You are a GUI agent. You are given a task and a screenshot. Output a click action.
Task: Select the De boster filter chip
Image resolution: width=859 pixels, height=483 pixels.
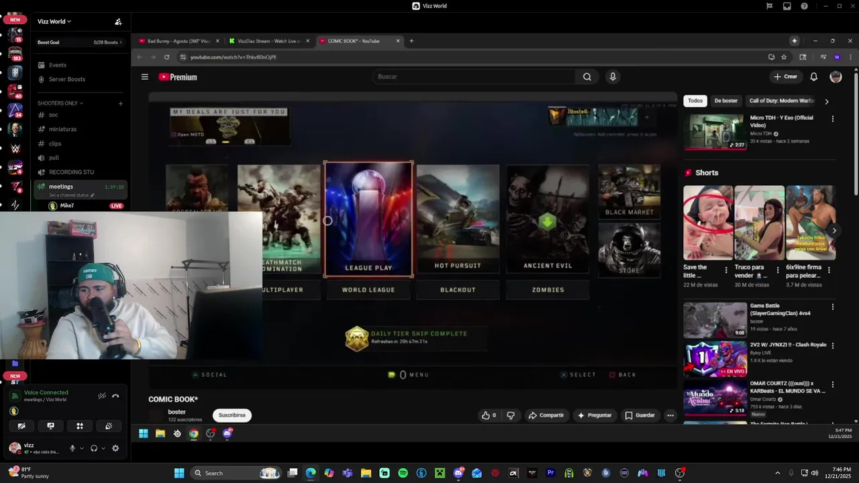pyautogui.click(x=725, y=101)
